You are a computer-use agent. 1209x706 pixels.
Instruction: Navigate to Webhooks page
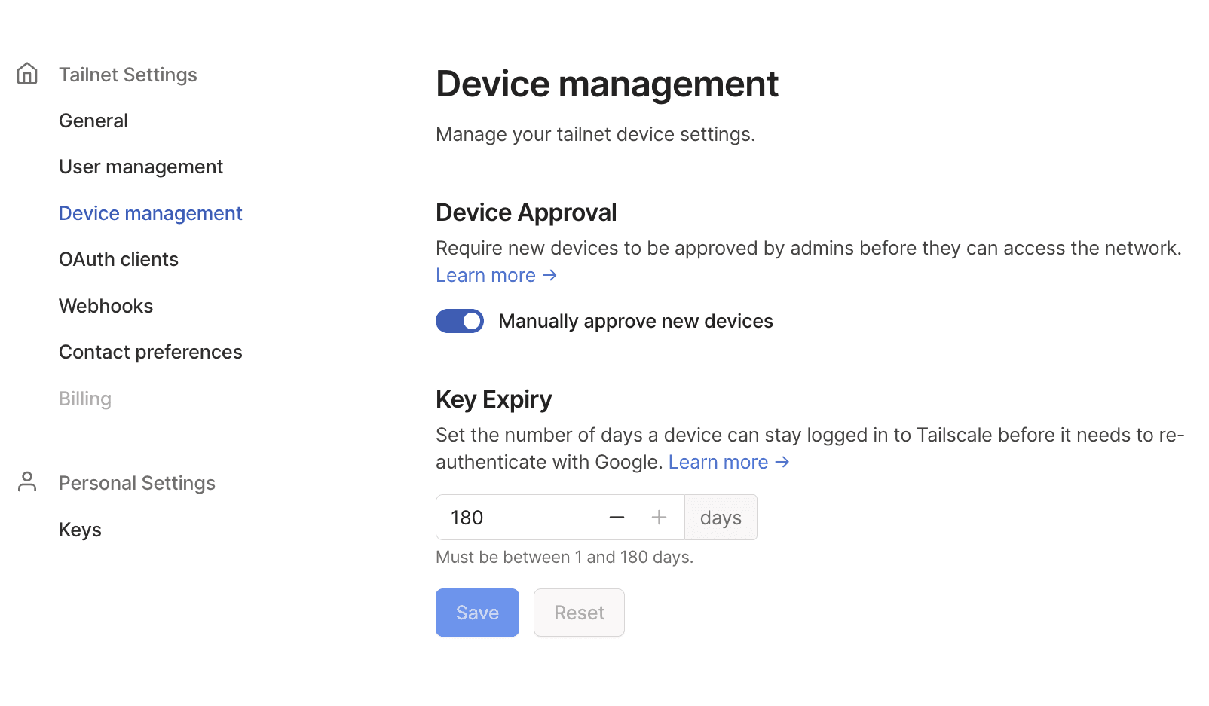(x=106, y=306)
